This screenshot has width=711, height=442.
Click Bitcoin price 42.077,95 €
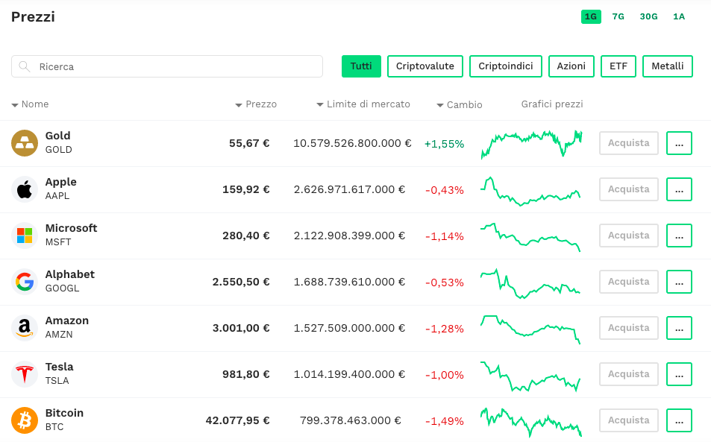237,420
